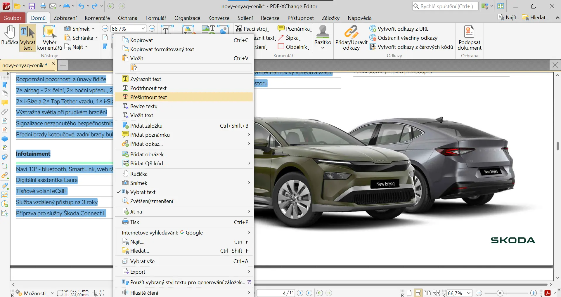561x297 pixels.
Task: Choose Zvýraznit text from context menu
Action: click(184, 79)
